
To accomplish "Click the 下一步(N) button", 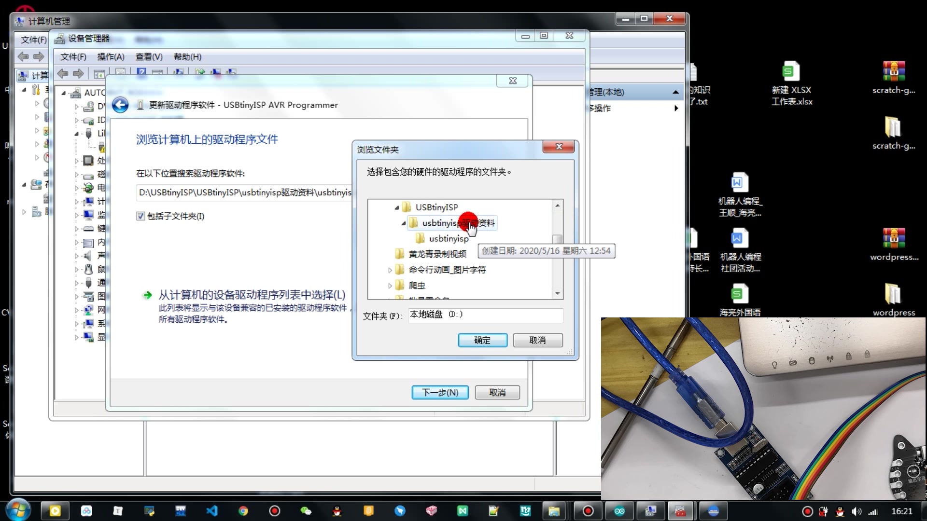I will [440, 392].
